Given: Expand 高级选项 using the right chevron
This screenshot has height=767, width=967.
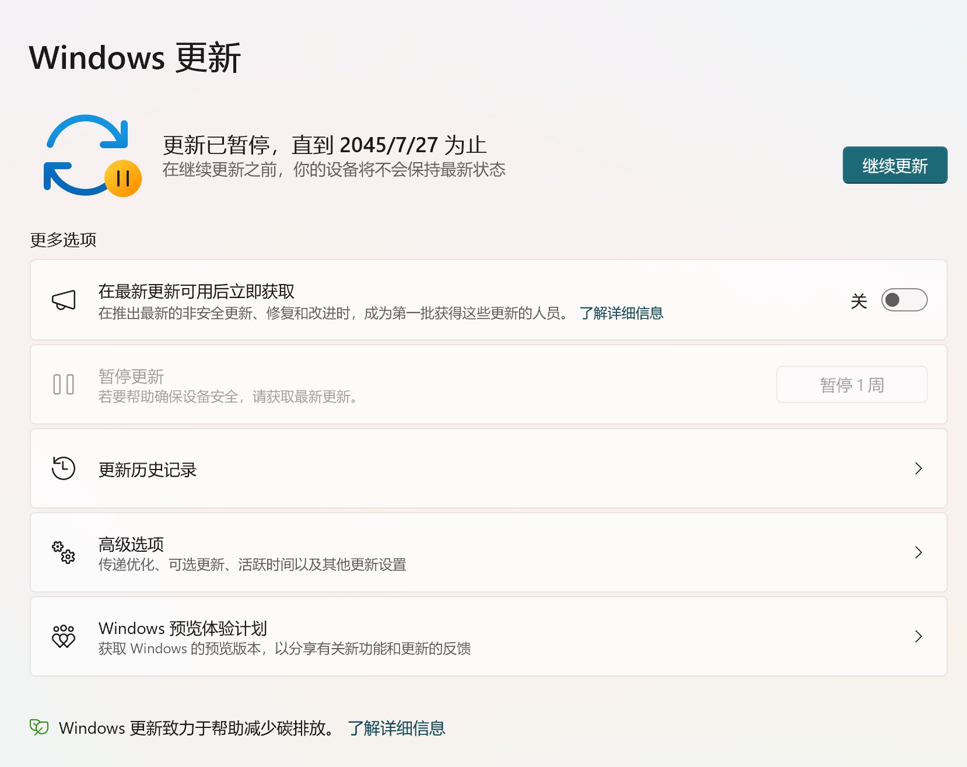Looking at the screenshot, I should tap(918, 552).
